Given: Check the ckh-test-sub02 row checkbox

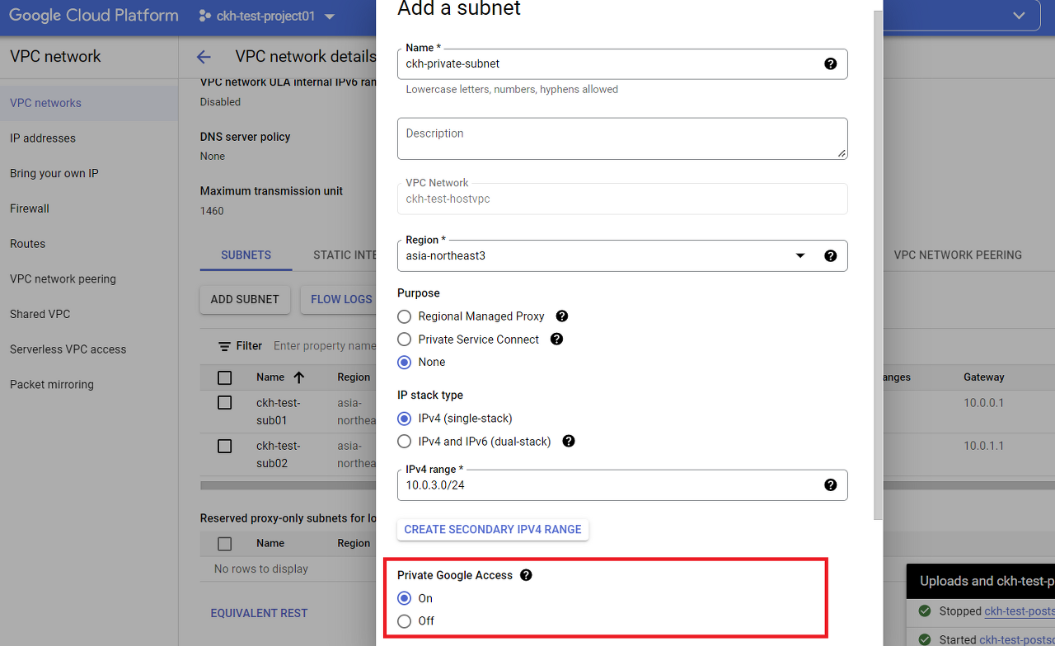Looking at the screenshot, I should (x=224, y=446).
